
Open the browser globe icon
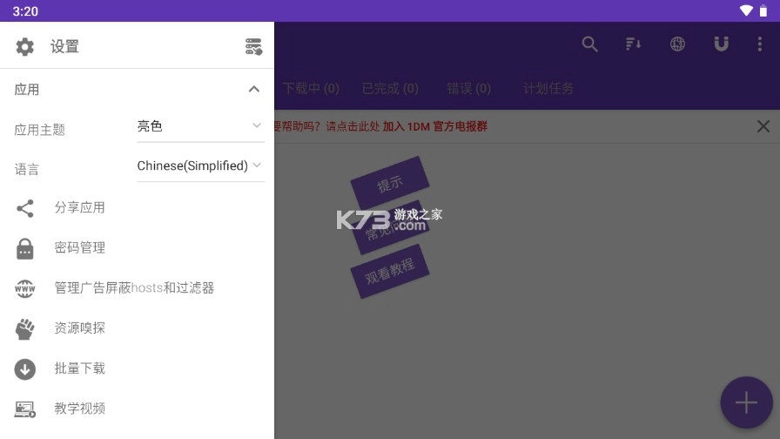point(677,44)
